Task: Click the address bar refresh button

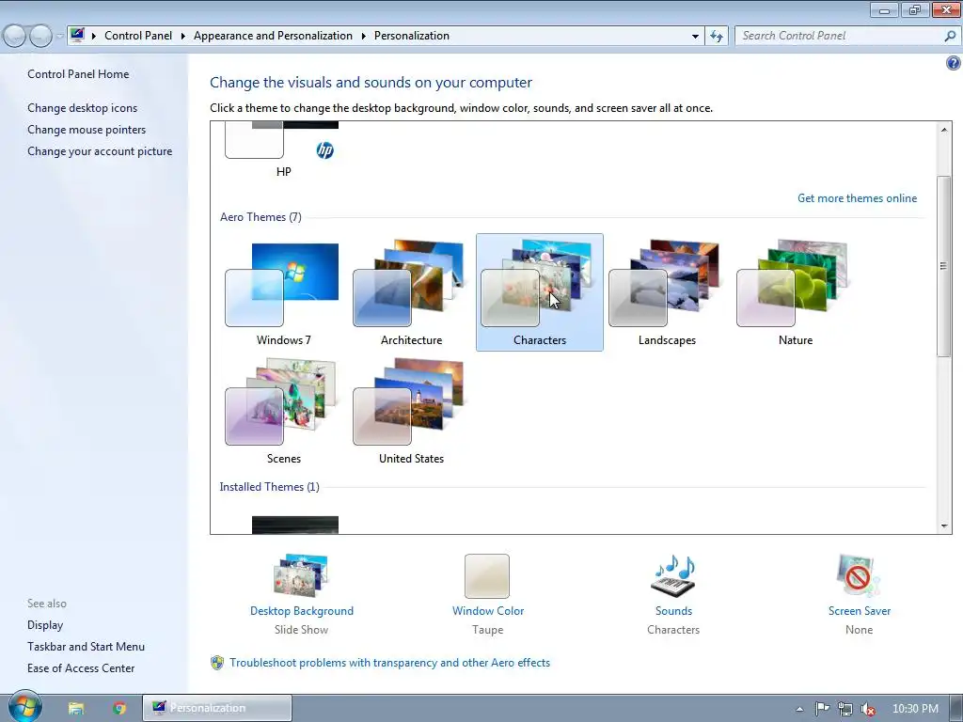Action: 716,37
